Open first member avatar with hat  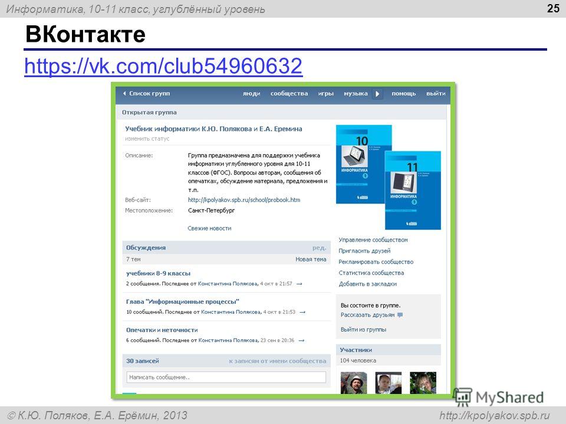[354, 383]
